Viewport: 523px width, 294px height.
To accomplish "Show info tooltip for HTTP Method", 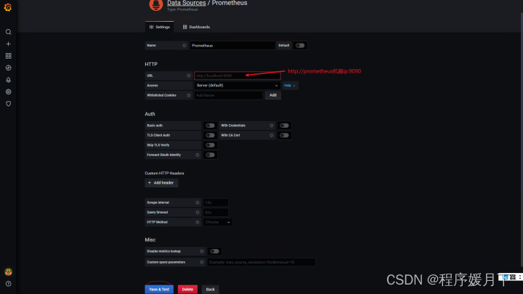I will (x=197, y=222).
